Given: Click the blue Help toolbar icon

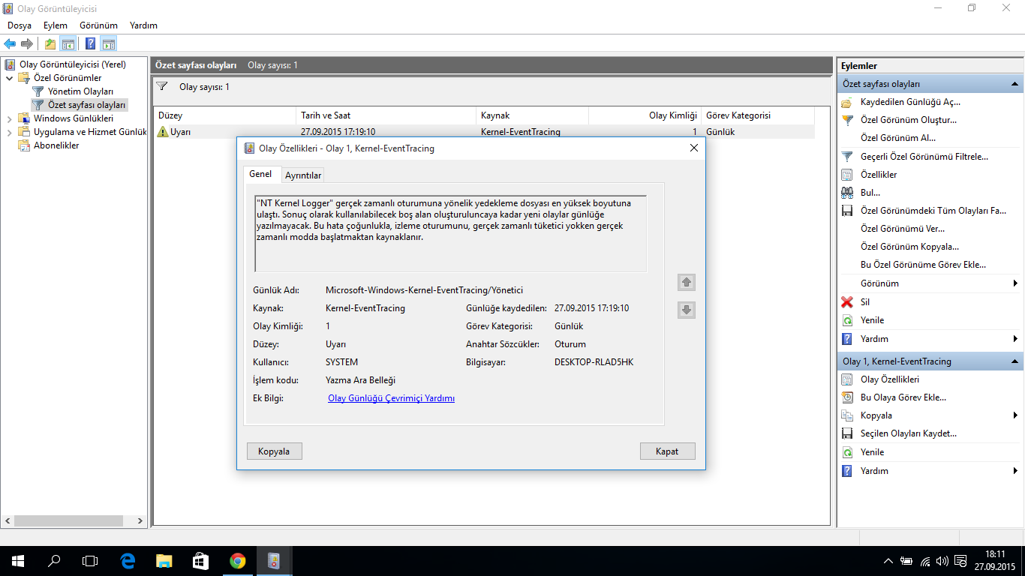Looking at the screenshot, I should 91,43.
